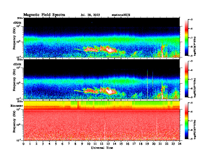Click the color bar beside the dH/dt panel
Viewport: 214px width, 165px height.
(x=186, y=38)
